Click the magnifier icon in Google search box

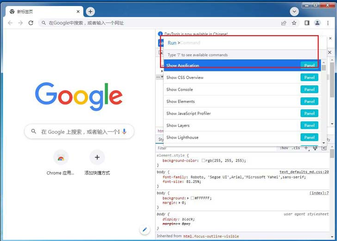(x=33, y=131)
